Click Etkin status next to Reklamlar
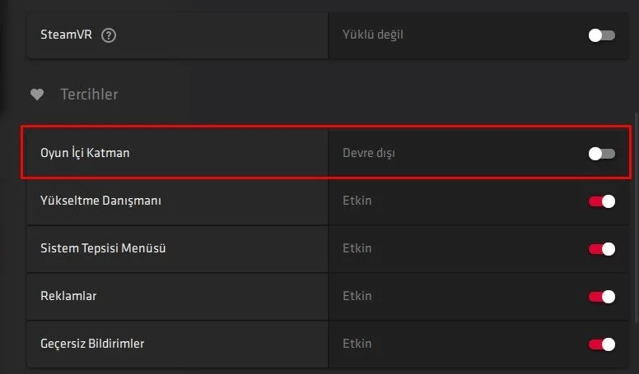Viewport: 639px width, 374px height. (357, 296)
